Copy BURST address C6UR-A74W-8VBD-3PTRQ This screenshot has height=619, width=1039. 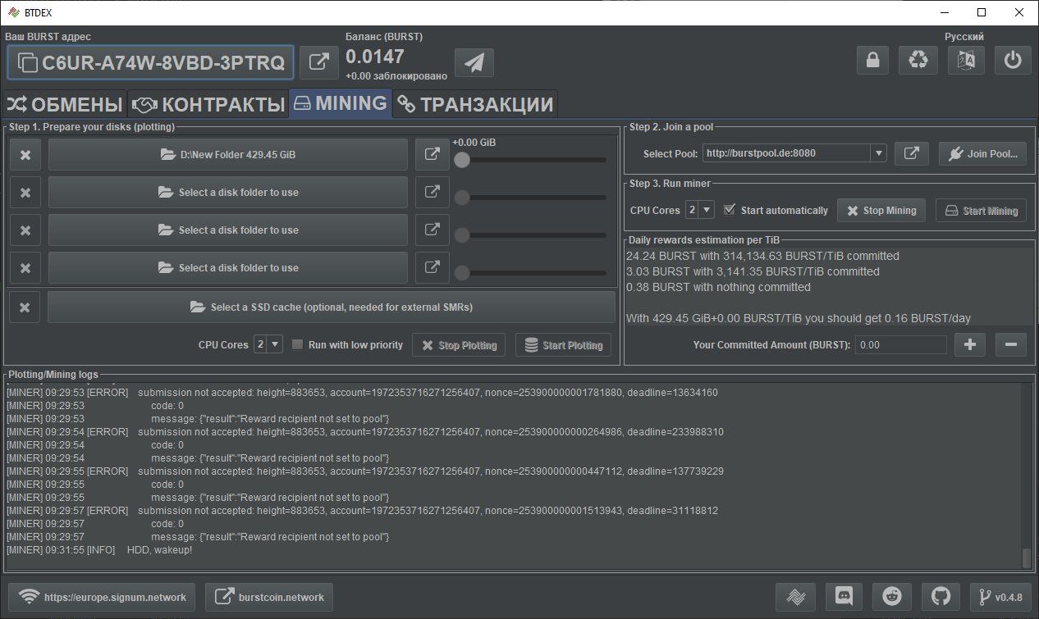coord(150,62)
